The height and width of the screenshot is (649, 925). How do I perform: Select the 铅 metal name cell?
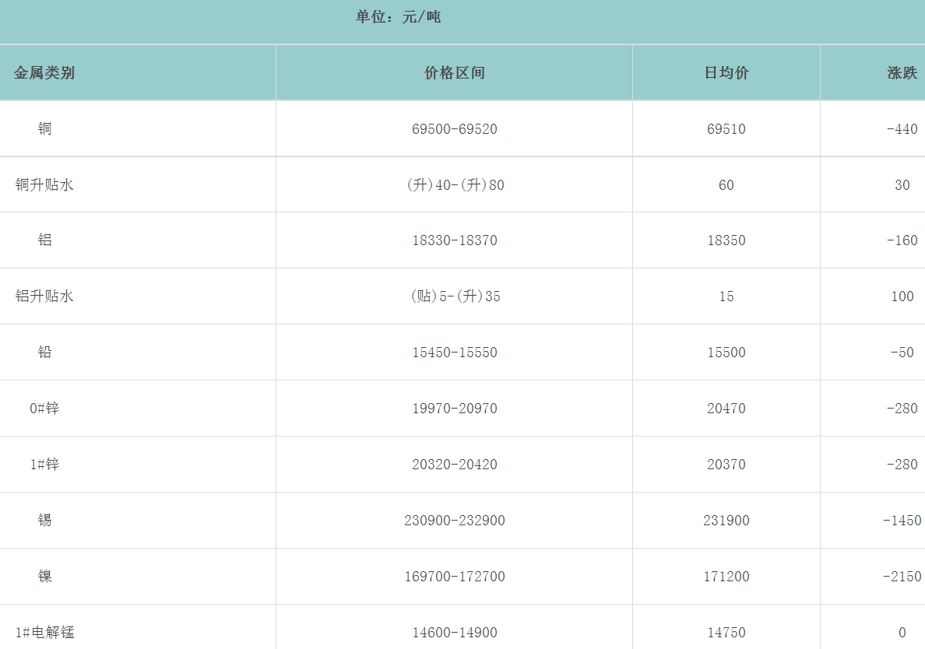pyautogui.click(x=45, y=353)
